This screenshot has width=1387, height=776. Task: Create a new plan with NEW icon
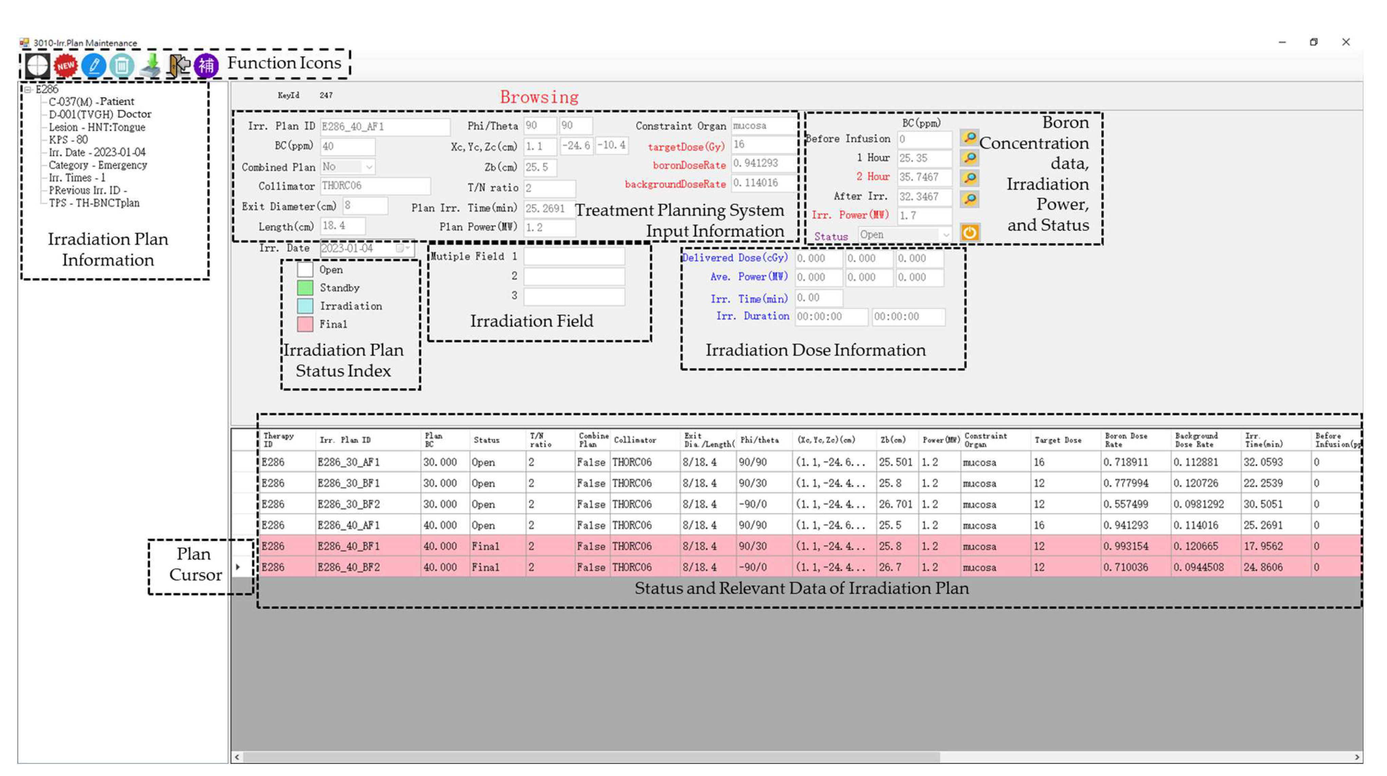click(x=66, y=66)
